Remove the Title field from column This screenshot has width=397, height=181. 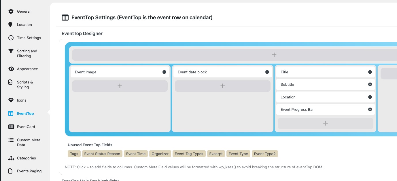click(x=370, y=72)
